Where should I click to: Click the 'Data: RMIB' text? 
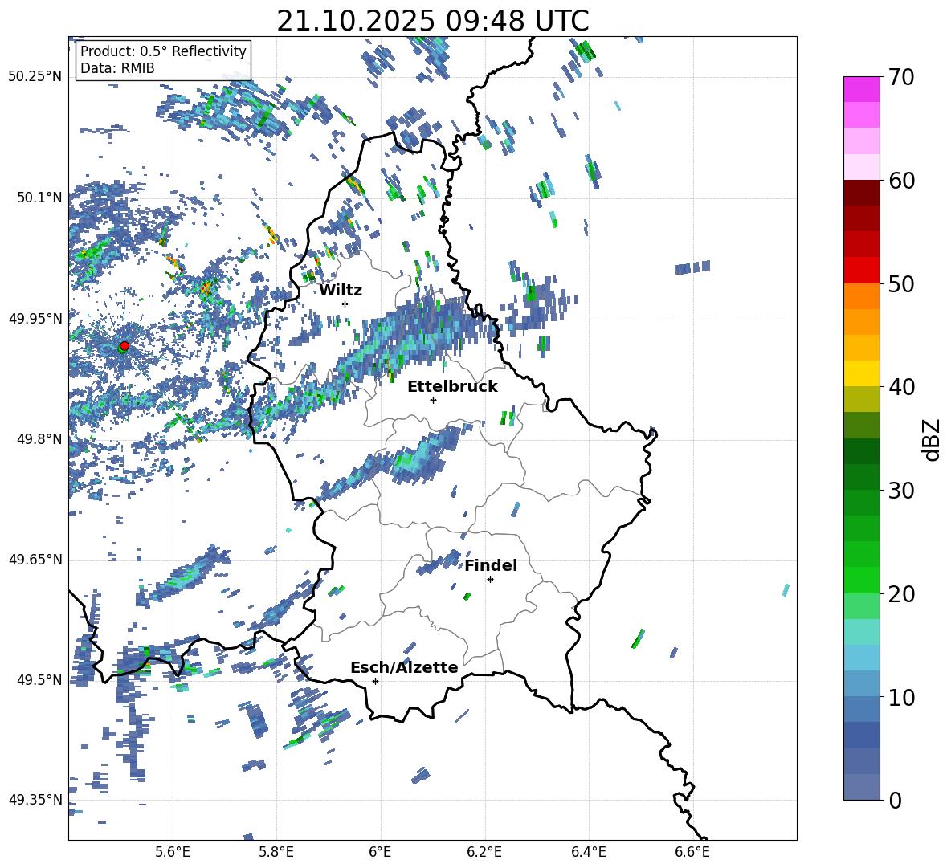tap(117, 68)
